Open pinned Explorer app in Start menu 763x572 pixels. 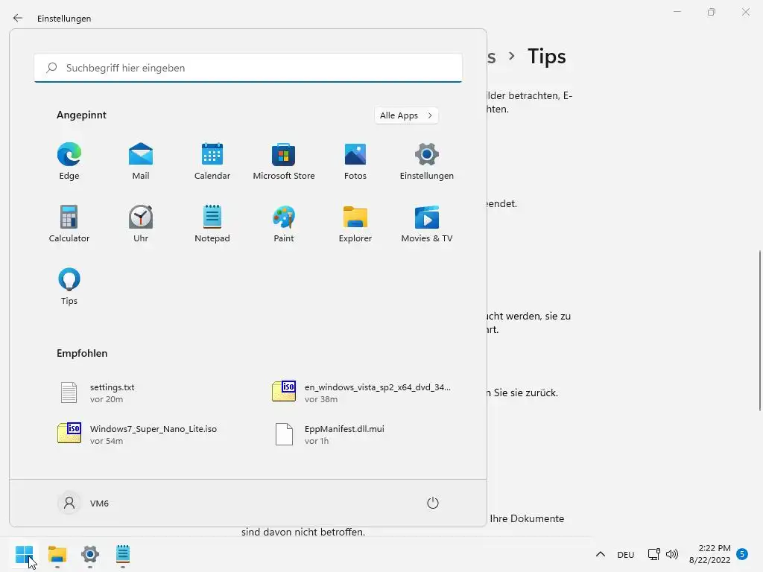tap(355, 223)
